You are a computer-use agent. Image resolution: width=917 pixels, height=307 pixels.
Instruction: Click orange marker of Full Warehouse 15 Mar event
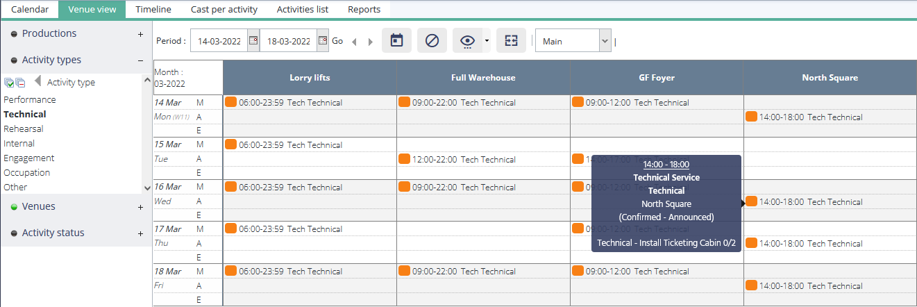coord(404,158)
